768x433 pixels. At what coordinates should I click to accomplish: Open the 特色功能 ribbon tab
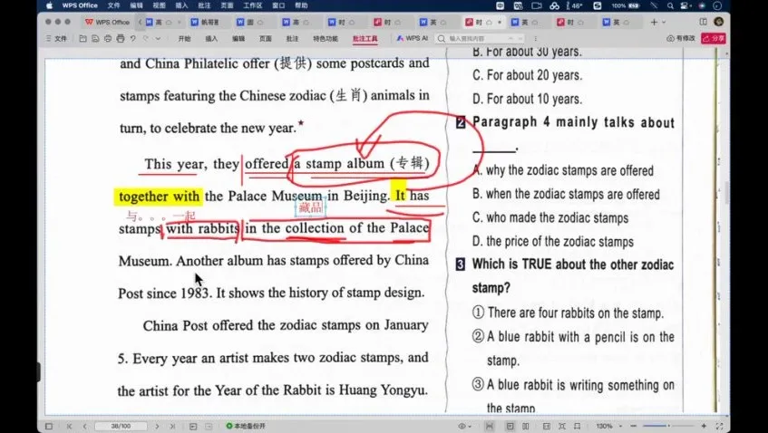click(x=325, y=39)
